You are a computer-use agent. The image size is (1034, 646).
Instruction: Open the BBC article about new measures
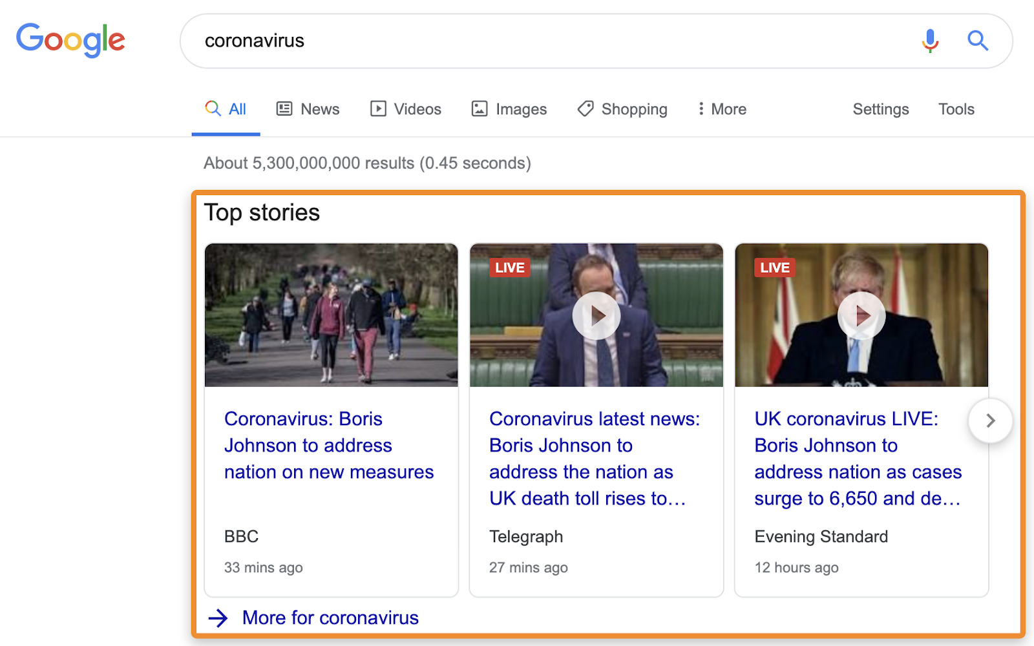pos(328,445)
